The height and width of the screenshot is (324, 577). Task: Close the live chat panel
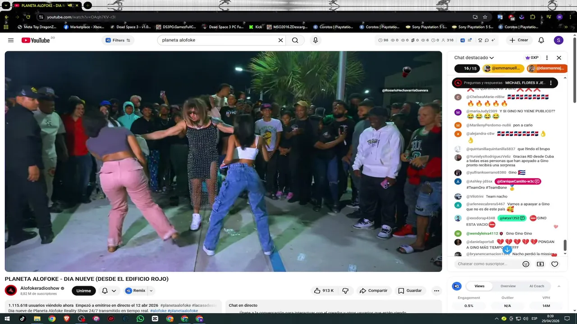point(559,58)
